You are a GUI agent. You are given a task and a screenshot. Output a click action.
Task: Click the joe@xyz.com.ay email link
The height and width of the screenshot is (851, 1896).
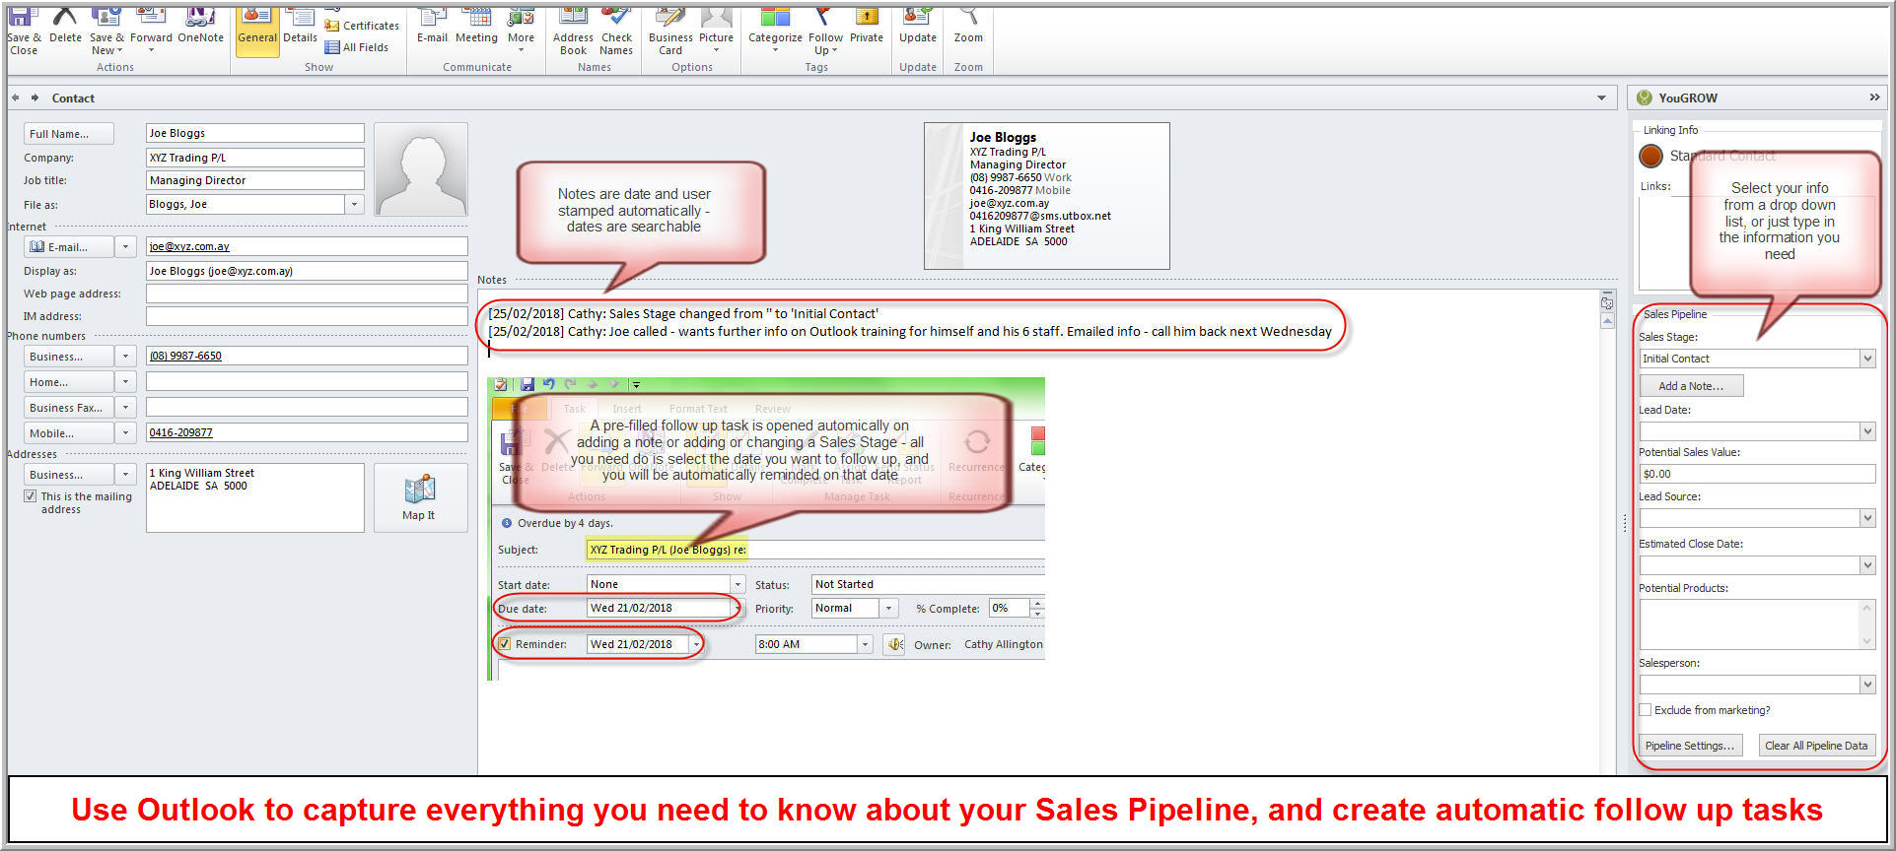click(189, 247)
